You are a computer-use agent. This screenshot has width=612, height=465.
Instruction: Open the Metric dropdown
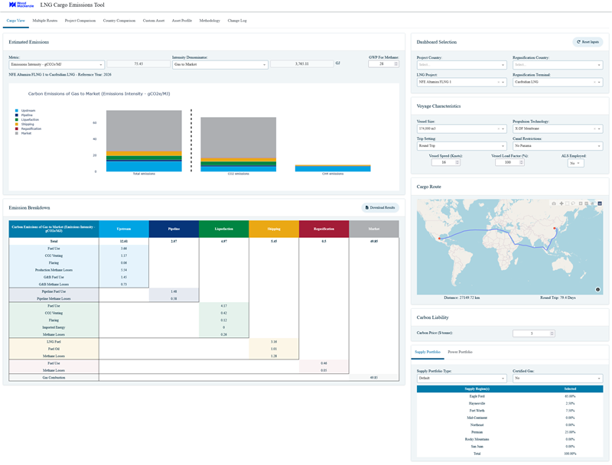[56, 64]
